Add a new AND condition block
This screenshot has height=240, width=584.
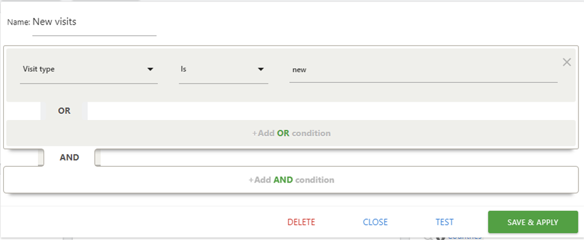(291, 180)
